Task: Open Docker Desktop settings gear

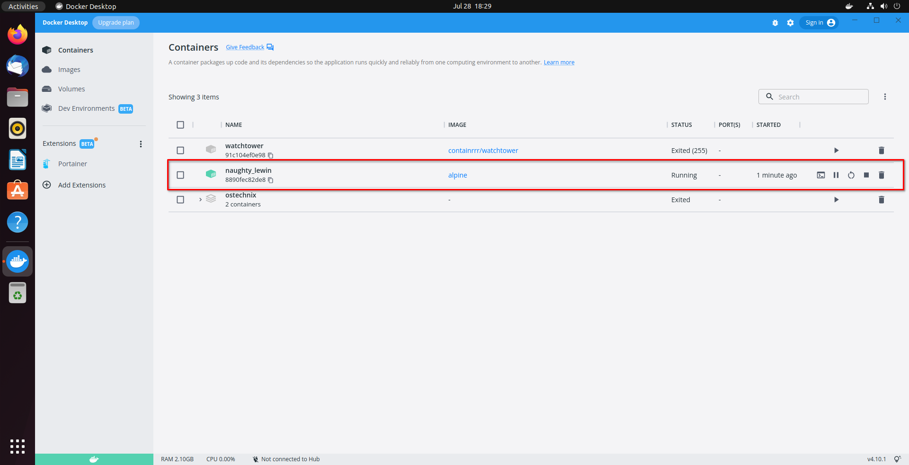Action: click(x=790, y=23)
